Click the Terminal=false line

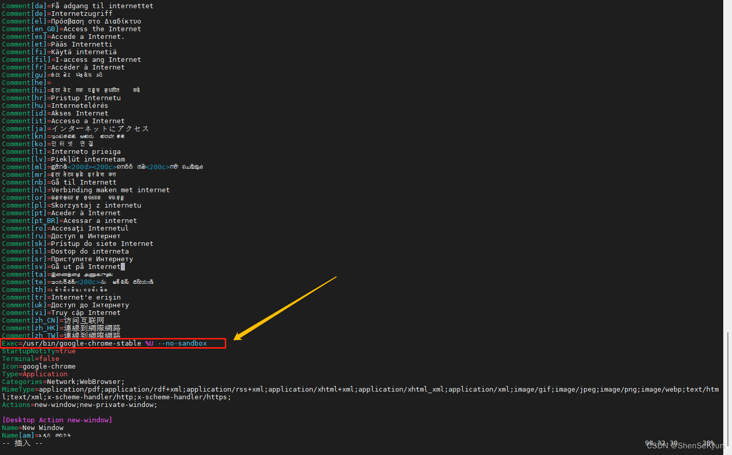point(31,359)
